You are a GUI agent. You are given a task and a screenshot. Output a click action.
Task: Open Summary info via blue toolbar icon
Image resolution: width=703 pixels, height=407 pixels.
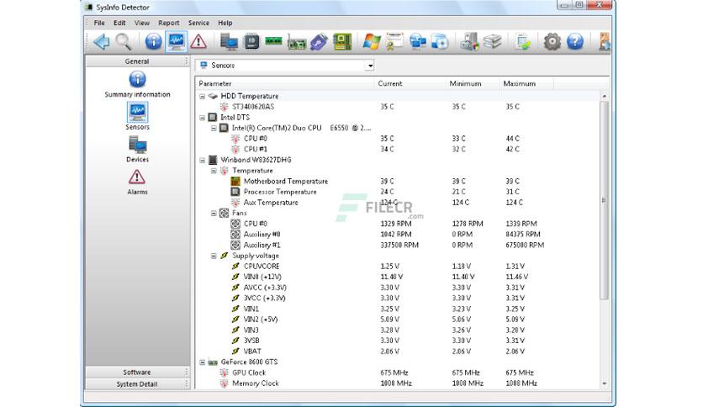click(x=153, y=42)
